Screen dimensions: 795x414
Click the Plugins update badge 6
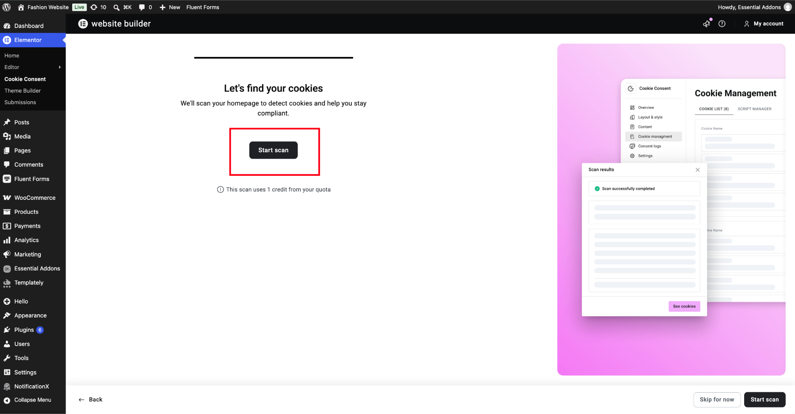coord(40,330)
